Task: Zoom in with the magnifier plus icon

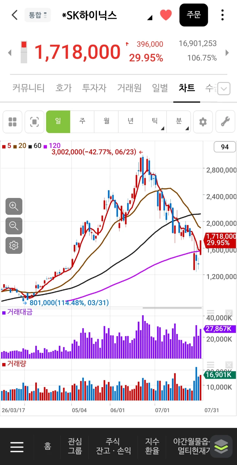Action: (x=14, y=206)
